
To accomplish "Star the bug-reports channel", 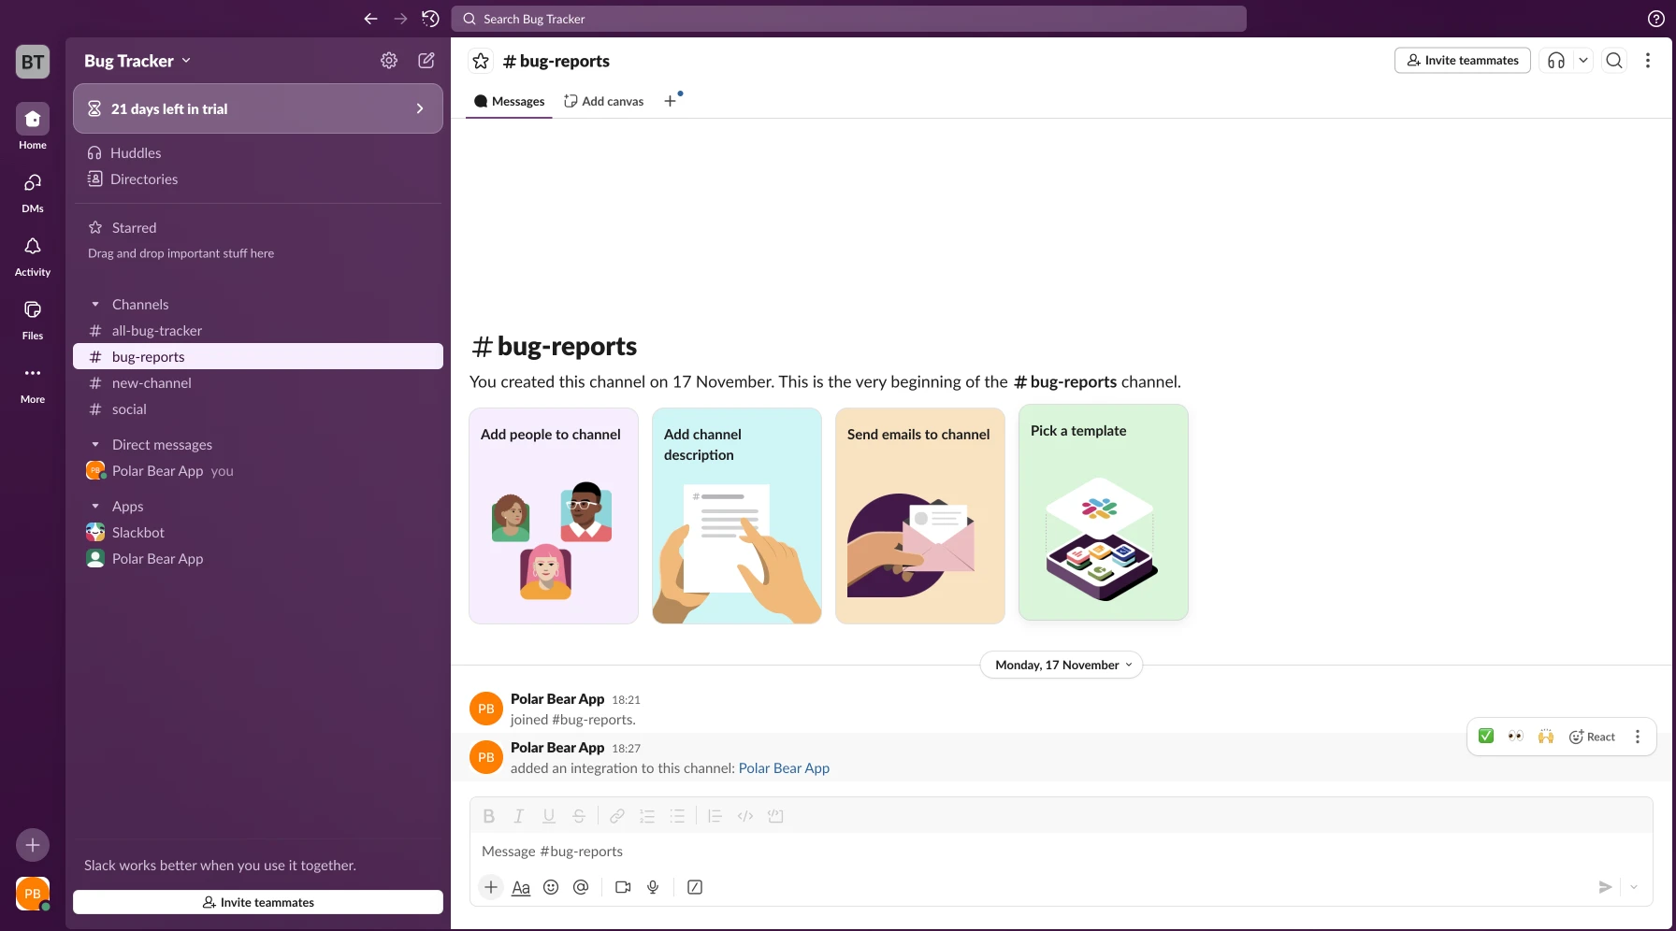I will 481,61.
